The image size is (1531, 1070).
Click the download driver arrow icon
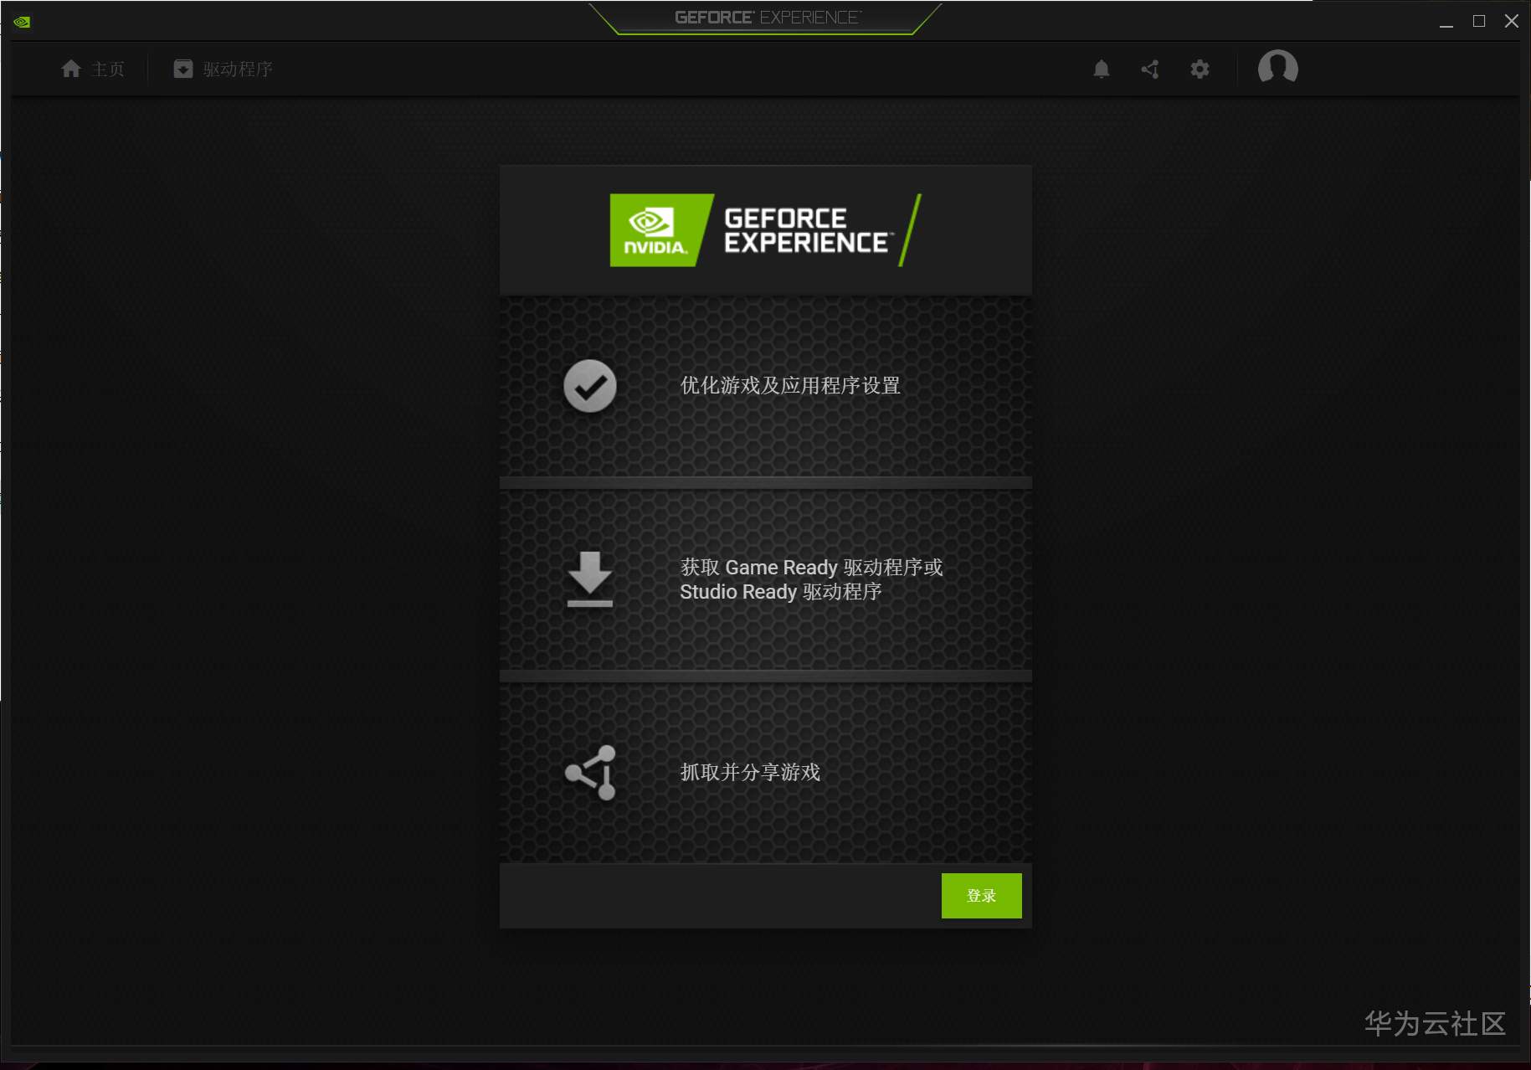point(590,579)
